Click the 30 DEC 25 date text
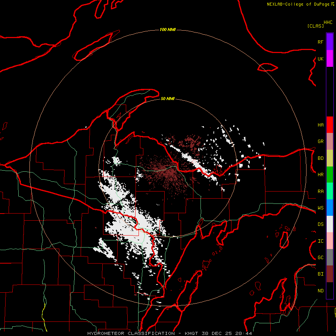 point(218,333)
